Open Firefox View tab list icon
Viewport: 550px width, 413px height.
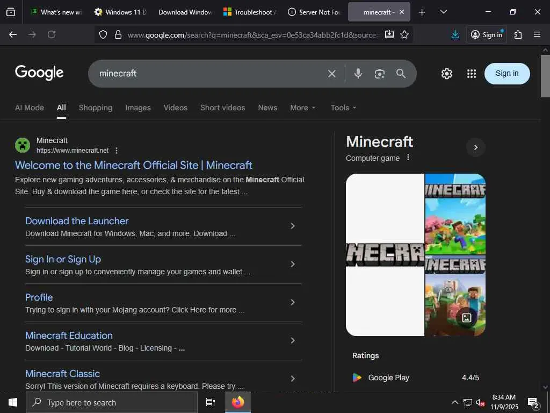pyautogui.click(x=11, y=12)
